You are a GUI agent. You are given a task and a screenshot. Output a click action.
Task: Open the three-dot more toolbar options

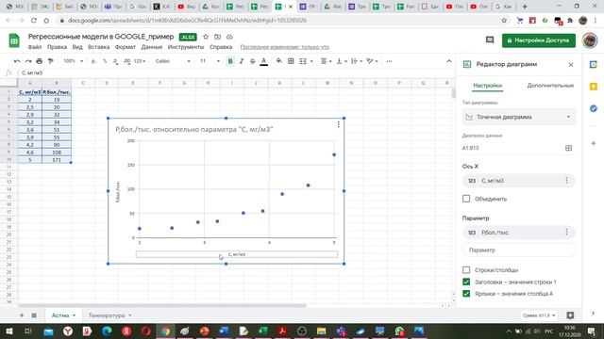coord(389,61)
